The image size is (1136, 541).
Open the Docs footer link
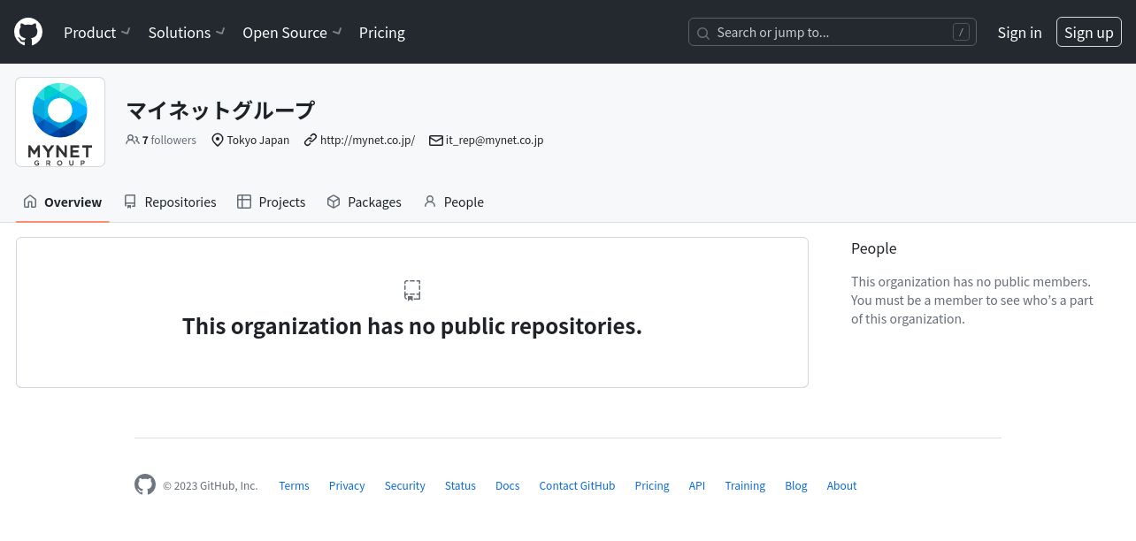click(508, 485)
